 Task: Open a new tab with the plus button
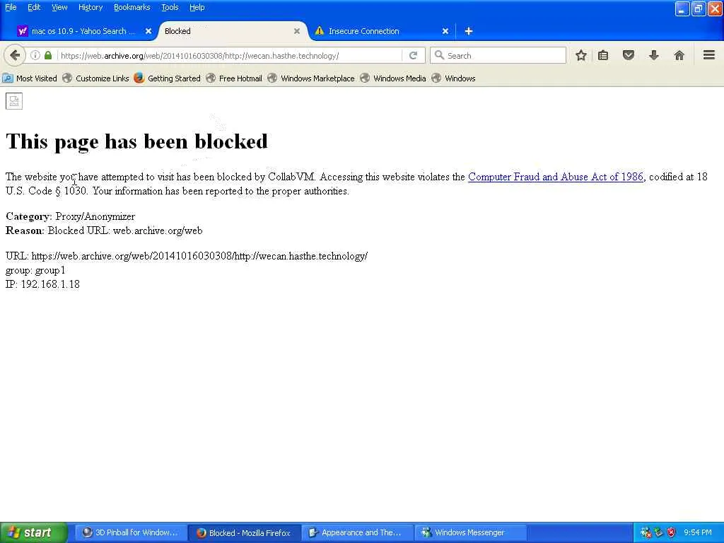click(469, 31)
